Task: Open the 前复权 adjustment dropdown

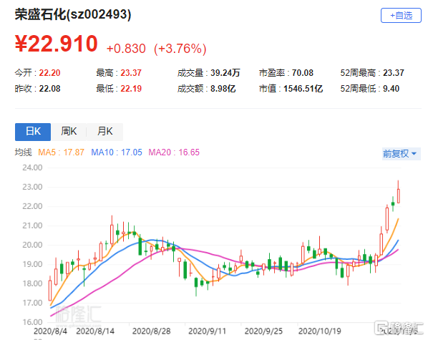Action: [401, 154]
